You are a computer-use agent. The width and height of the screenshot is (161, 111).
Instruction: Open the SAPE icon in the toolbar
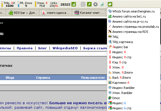(83, 4)
